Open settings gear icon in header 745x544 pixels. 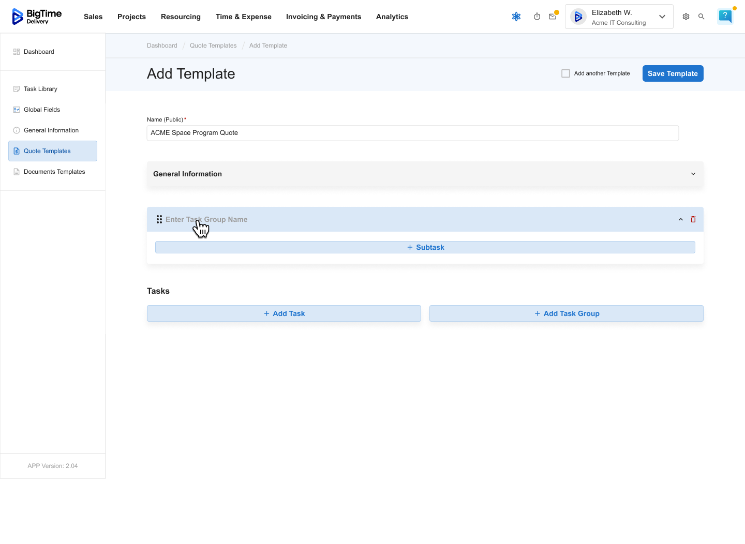click(x=686, y=17)
